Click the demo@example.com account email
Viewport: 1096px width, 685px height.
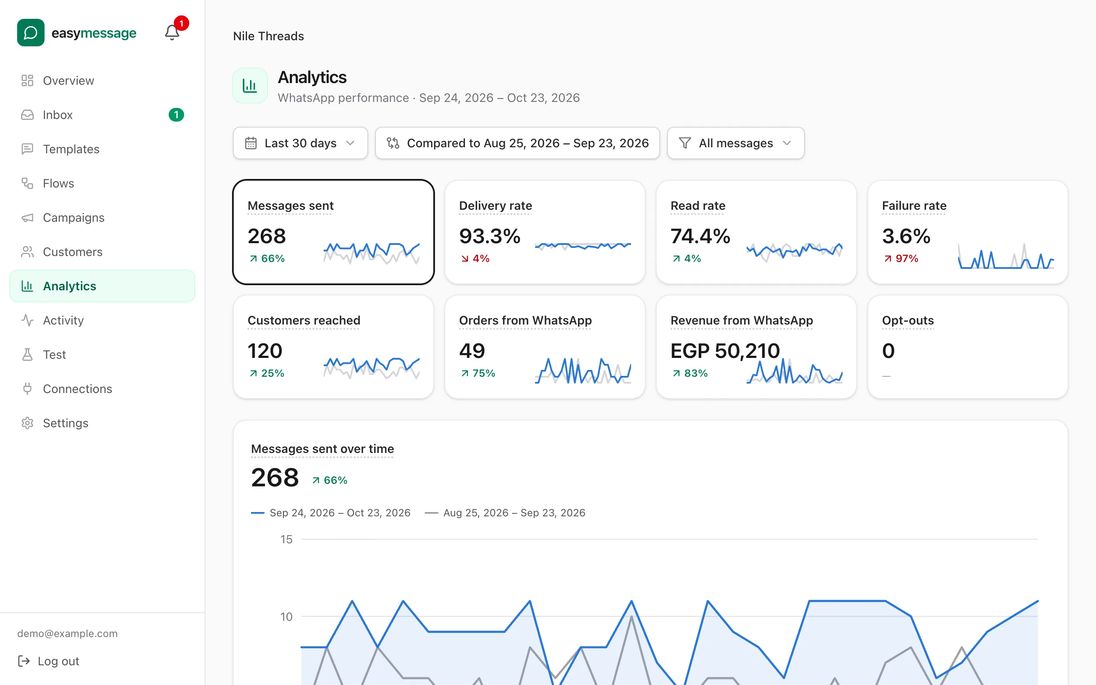pyautogui.click(x=68, y=633)
